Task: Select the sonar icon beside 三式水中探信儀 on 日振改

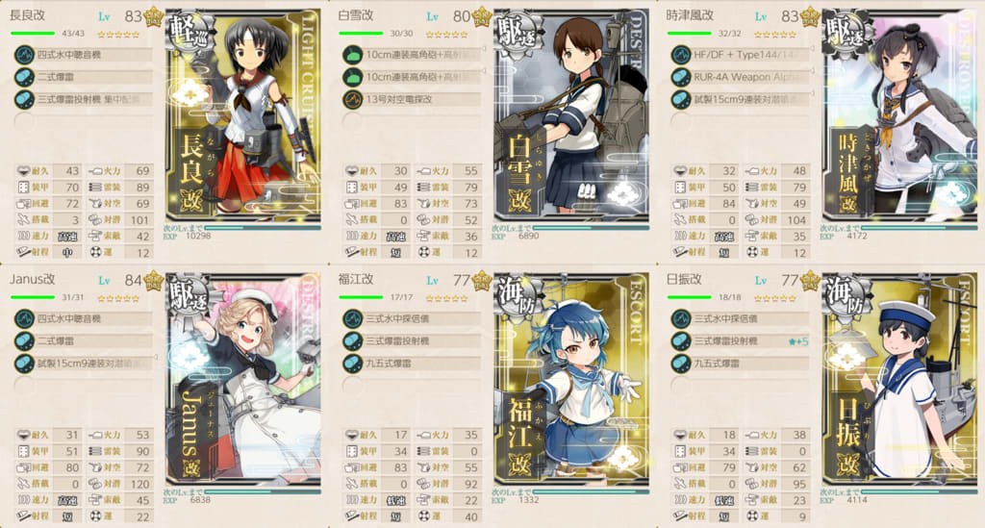Action: 681,319
